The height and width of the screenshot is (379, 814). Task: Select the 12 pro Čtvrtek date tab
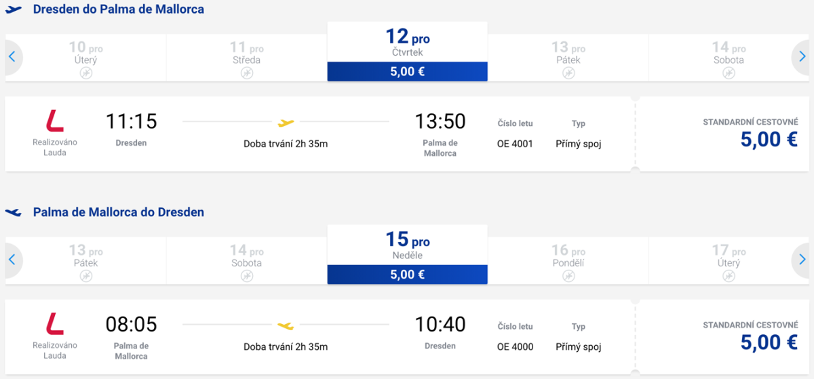[x=407, y=42]
